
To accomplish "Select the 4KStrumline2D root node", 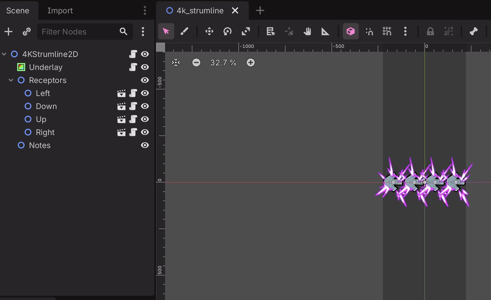I will tap(50, 54).
